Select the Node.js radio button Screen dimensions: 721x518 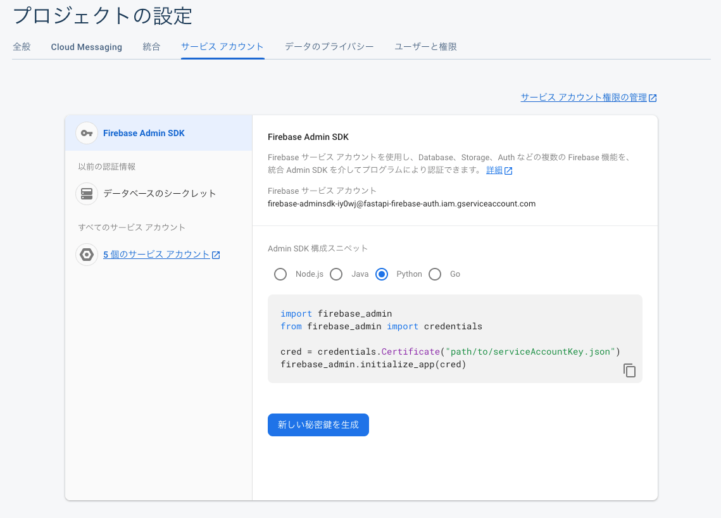(x=280, y=274)
